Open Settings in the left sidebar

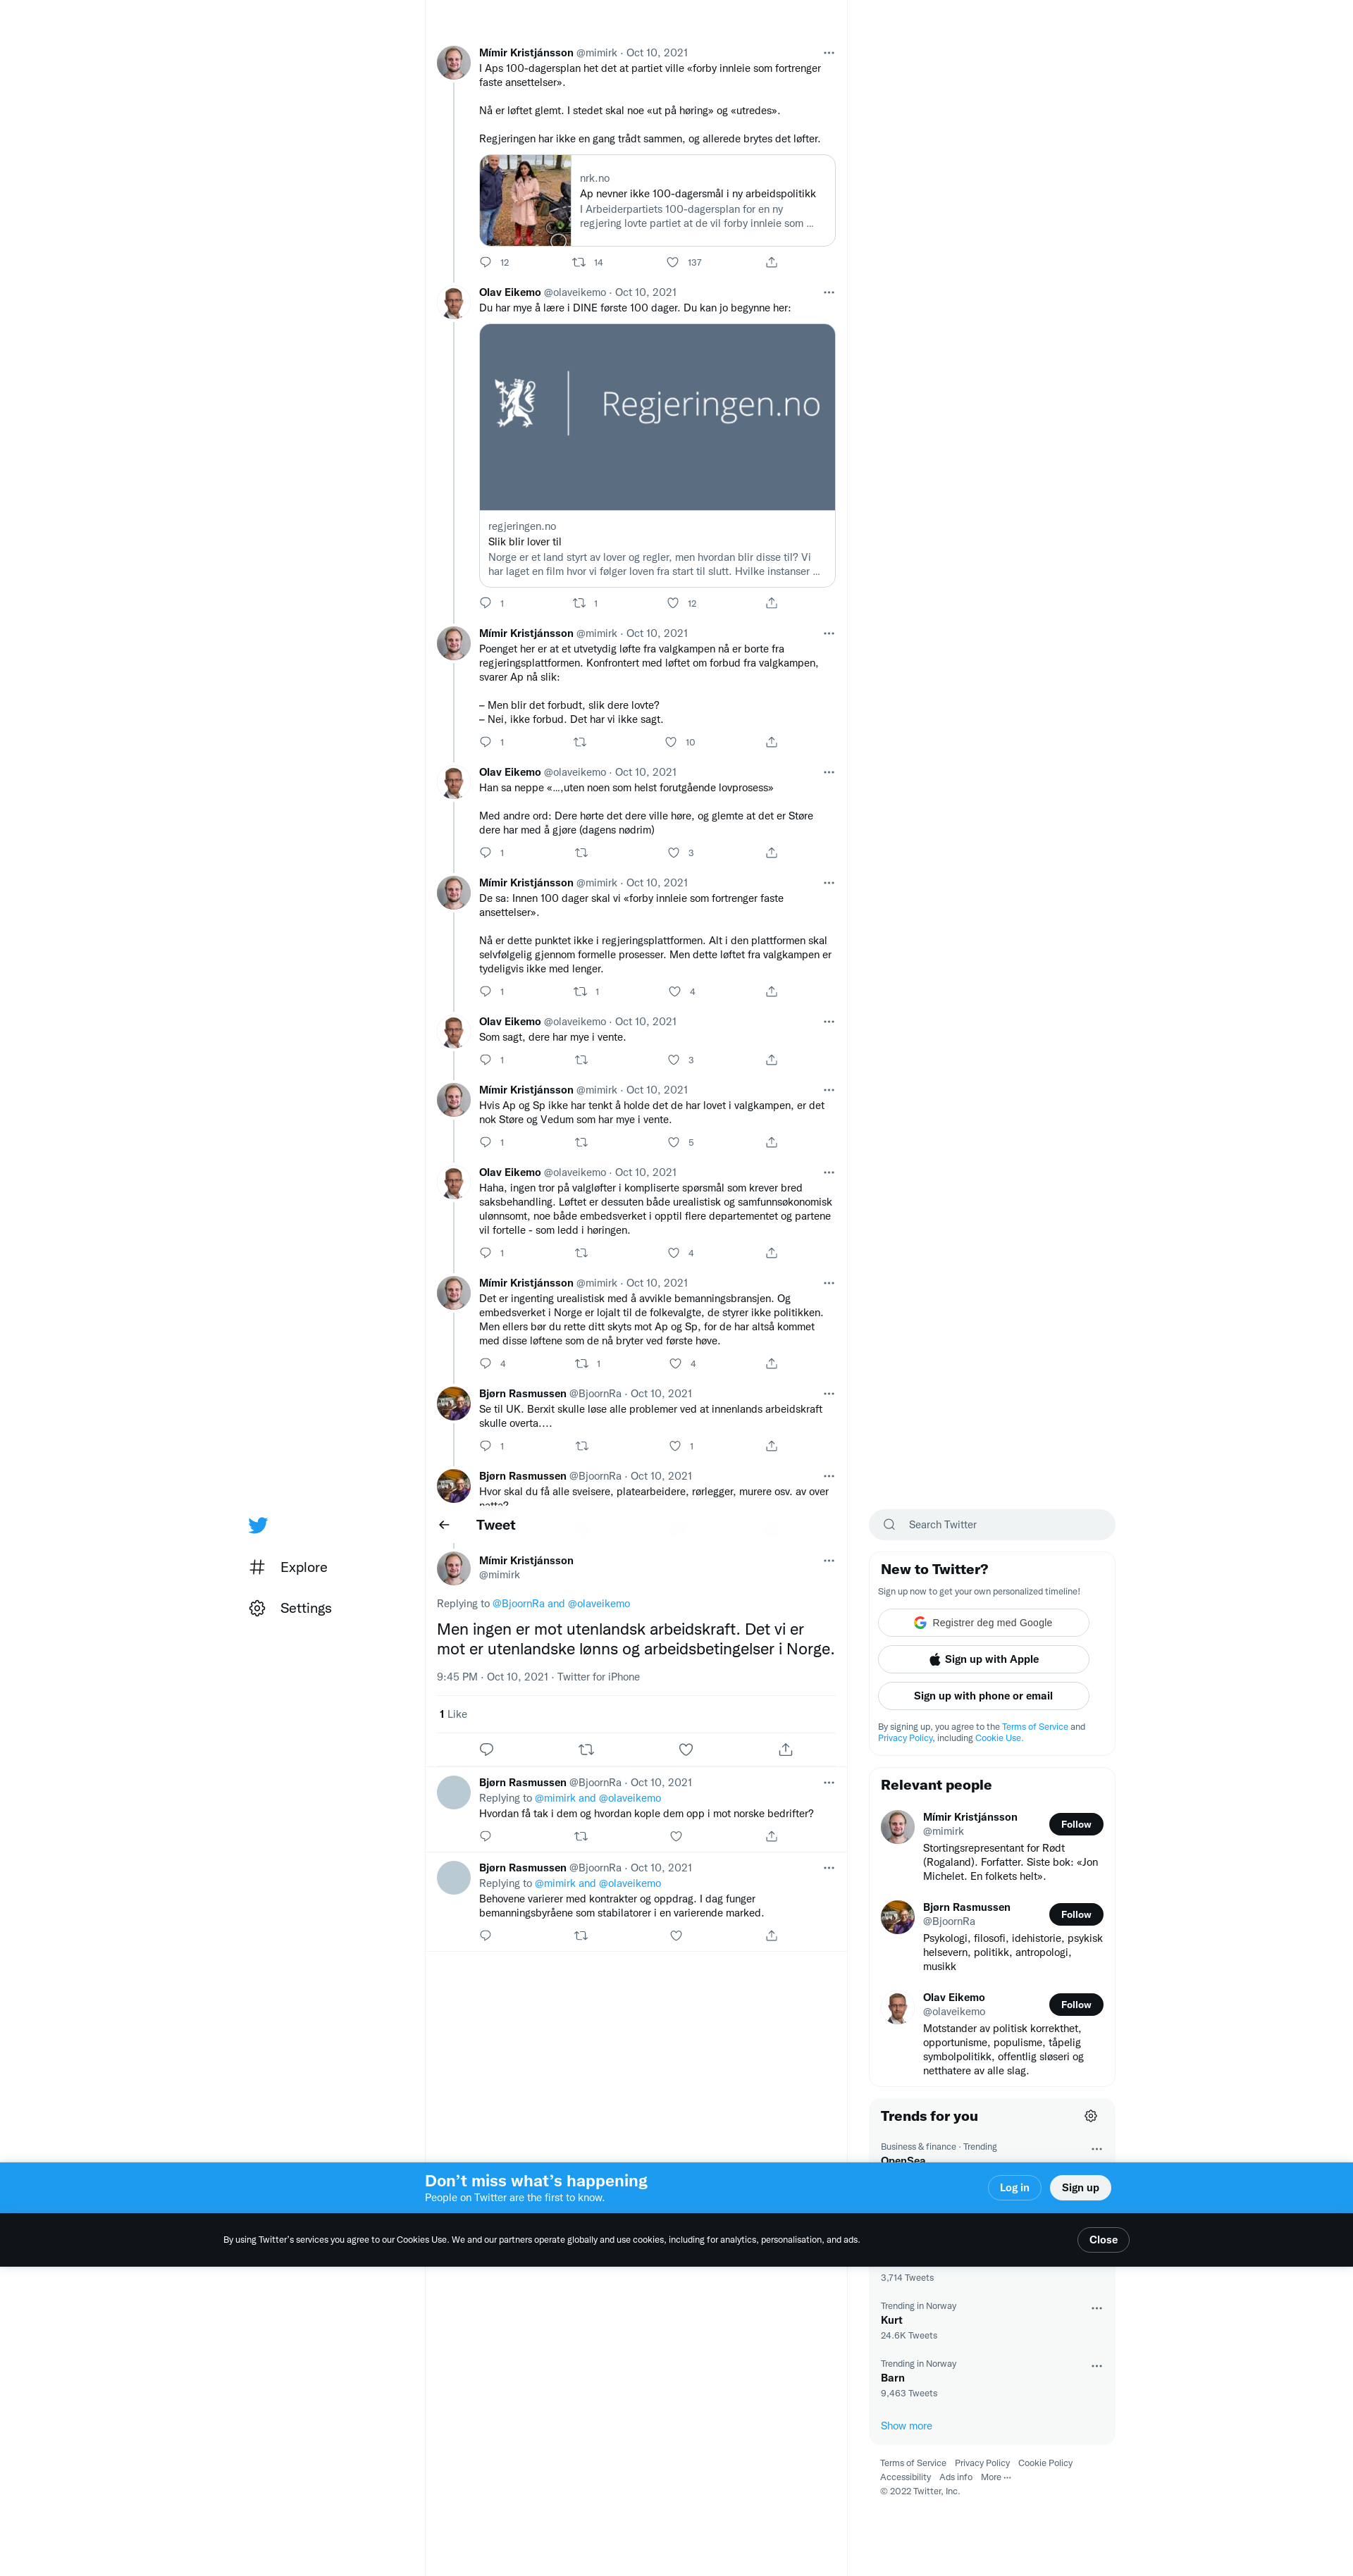pyautogui.click(x=290, y=1608)
